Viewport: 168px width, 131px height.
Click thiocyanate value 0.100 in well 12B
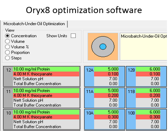click(148, 74)
